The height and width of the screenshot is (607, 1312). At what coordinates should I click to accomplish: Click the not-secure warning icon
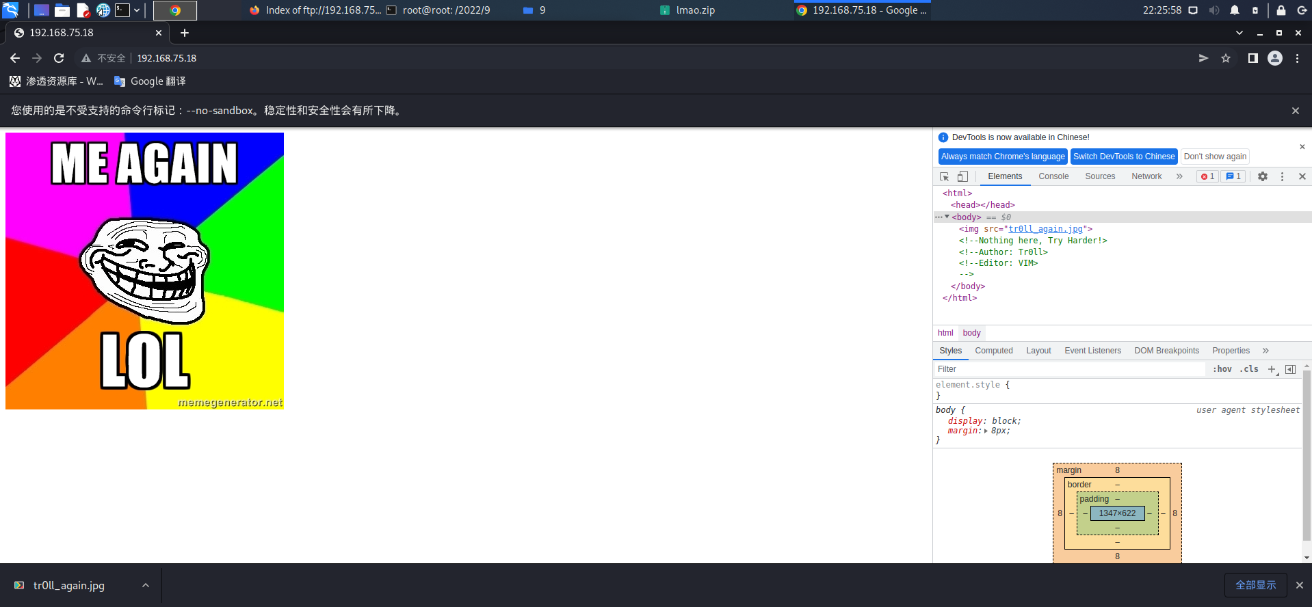pyautogui.click(x=86, y=58)
